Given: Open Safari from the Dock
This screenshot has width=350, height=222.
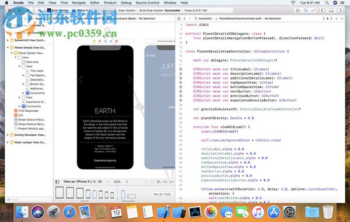Looking at the screenshot, I should [69, 211].
